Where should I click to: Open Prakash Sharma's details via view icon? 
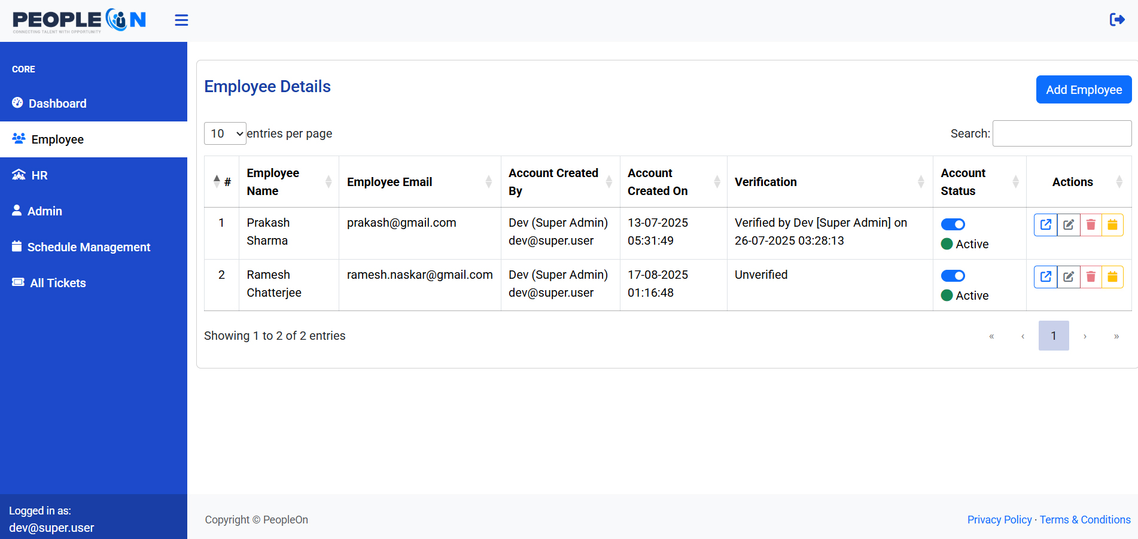pos(1045,225)
